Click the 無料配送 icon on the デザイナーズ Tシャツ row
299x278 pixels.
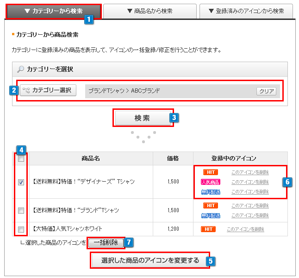(x=211, y=192)
